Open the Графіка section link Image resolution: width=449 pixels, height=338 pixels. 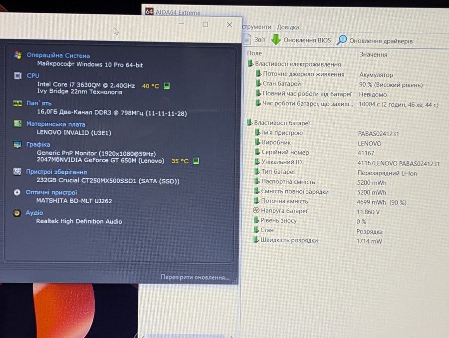(x=38, y=144)
